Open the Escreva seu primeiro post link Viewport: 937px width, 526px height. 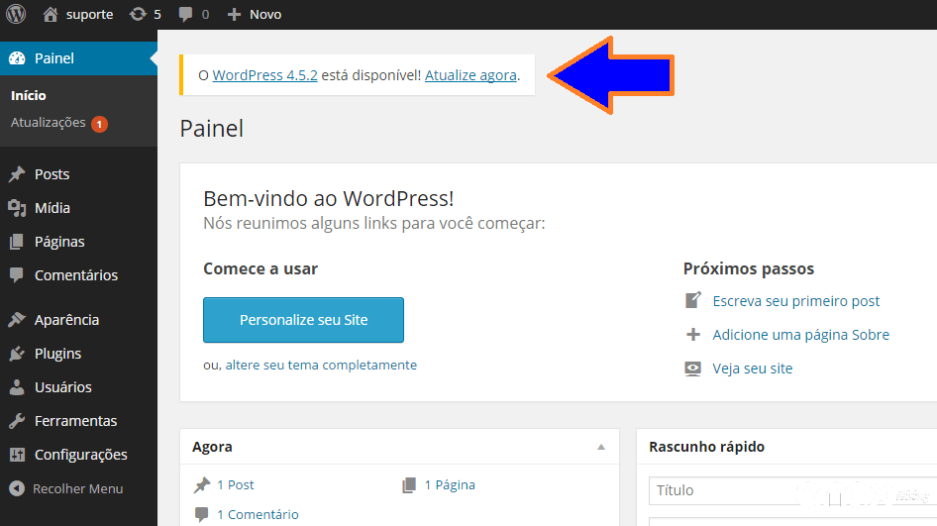tap(796, 301)
